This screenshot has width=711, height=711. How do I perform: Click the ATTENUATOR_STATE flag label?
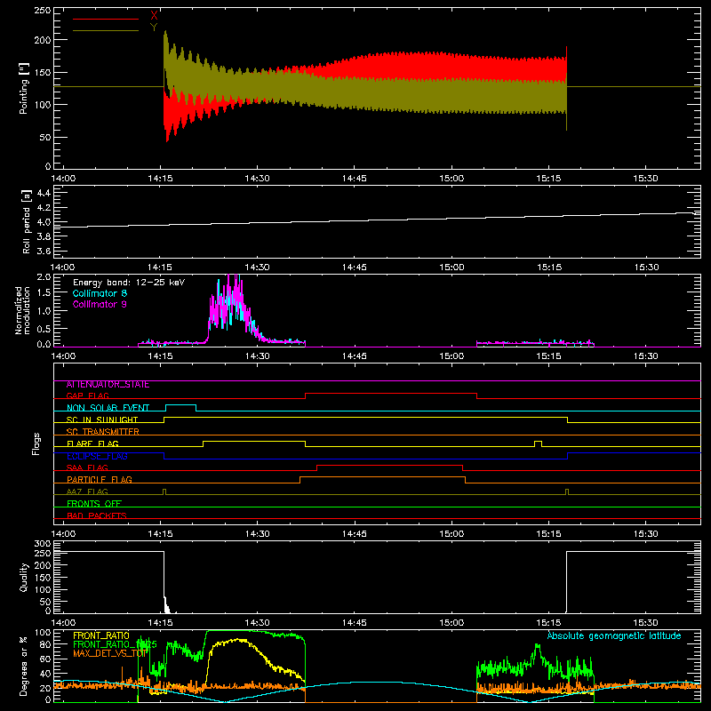click(x=108, y=385)
